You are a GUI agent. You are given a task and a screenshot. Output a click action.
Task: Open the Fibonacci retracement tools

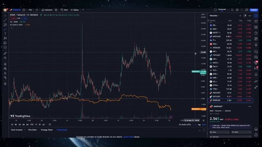click(x=5, y=25)
